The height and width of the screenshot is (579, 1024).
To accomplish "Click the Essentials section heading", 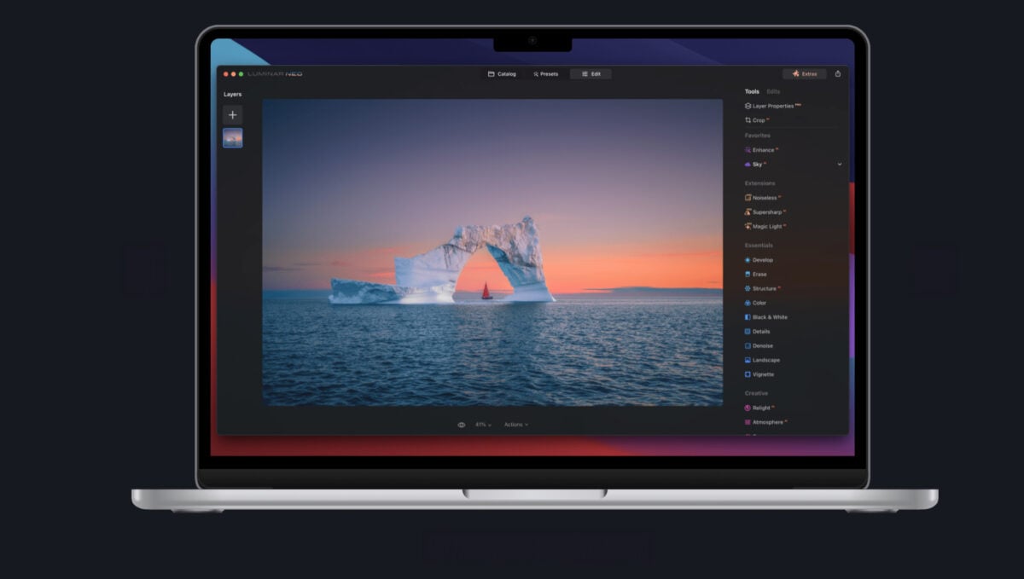I will pyautogui.click(x=759, y=246).
